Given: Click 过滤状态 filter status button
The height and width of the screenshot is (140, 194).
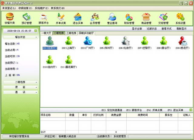Looking at the screenshot, I should (x=152, y=29).
